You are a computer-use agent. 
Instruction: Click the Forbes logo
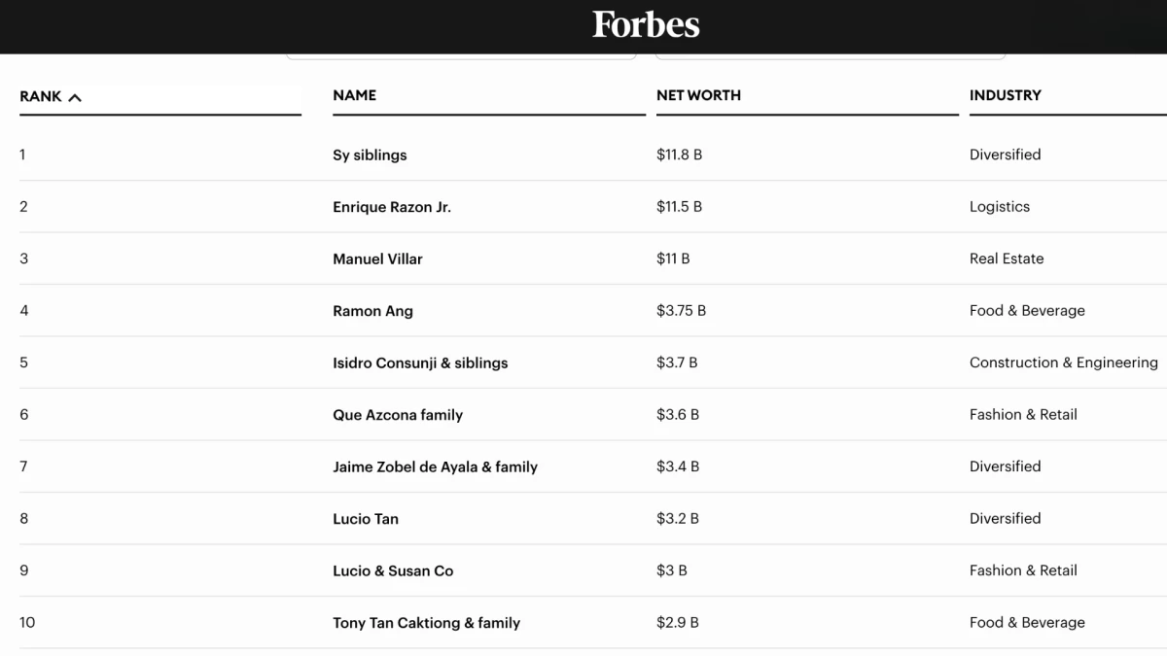(646, 25)
